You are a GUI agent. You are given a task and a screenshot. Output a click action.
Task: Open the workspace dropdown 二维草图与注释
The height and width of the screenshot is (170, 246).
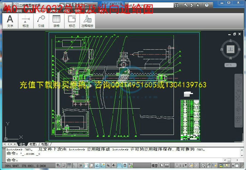[36, 5]
